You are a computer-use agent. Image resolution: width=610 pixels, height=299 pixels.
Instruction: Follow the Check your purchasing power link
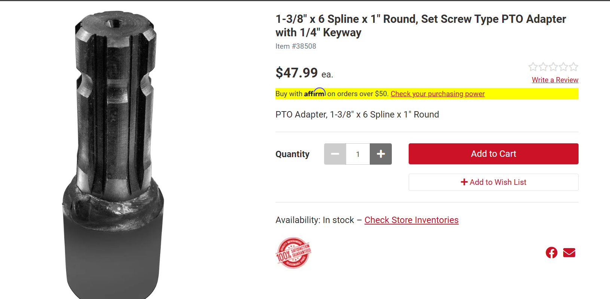click(437, 94)
